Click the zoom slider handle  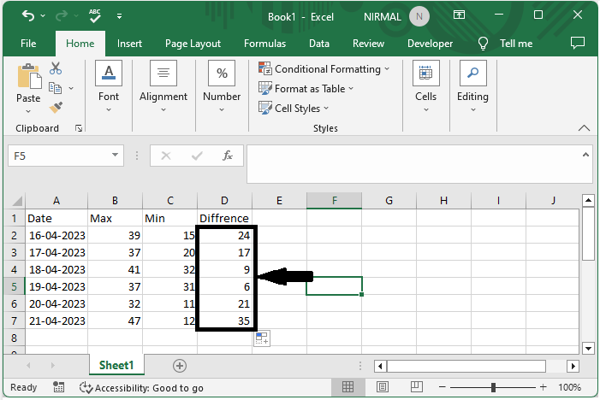pyautogui.click(x=494, y=387)
